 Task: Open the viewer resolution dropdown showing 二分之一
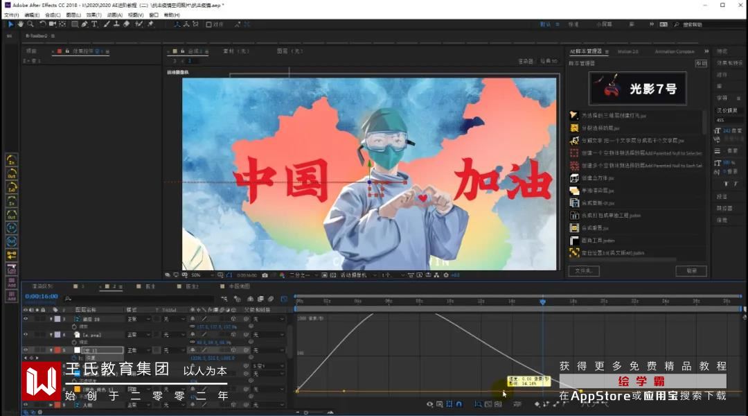pyautogui.click(x=303, y=275)
